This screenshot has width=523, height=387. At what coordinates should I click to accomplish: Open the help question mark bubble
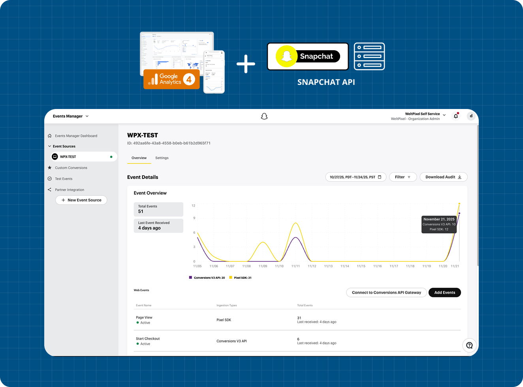(469, 345)
